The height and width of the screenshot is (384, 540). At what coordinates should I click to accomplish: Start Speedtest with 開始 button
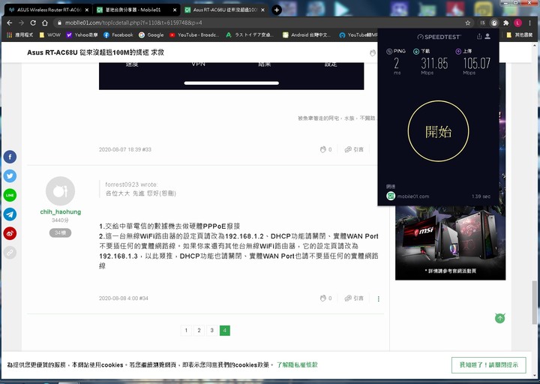(x=438, y=131)
